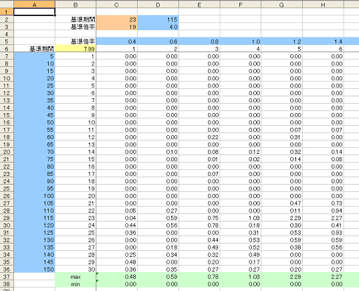Click the empty active cell A1
This screenshot has width=359, height=291.
click(34, 12)
